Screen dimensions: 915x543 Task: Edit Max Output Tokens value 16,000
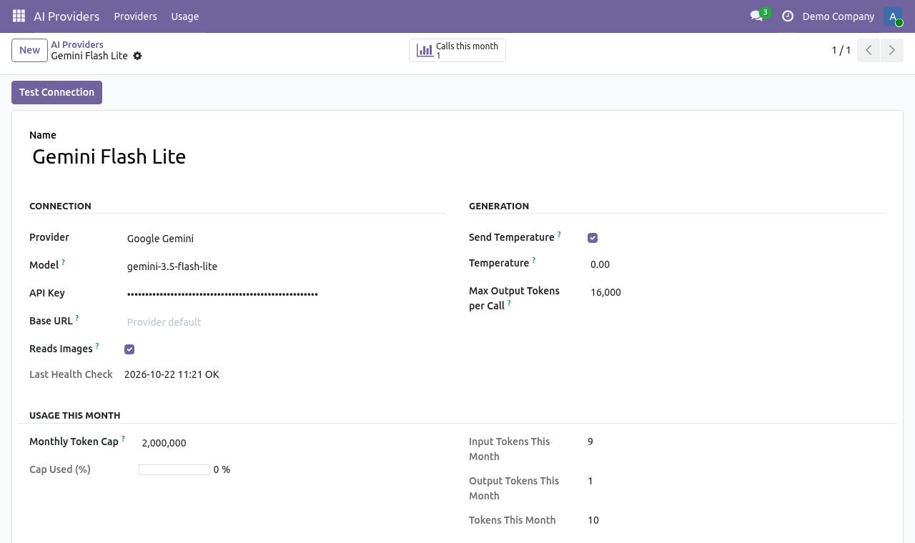736,292
